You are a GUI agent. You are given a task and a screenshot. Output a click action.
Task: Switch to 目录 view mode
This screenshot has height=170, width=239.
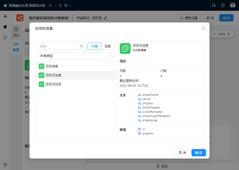pyautogui.click(x=108, y=46)
